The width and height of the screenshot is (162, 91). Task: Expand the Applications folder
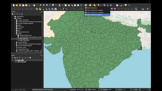pos(13,16)
